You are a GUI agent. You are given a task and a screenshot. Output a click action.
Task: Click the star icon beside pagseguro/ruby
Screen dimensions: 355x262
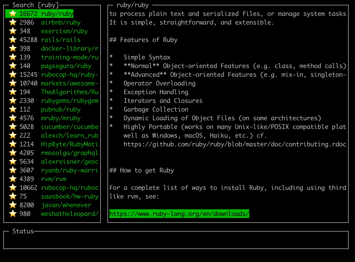[13, 66]
